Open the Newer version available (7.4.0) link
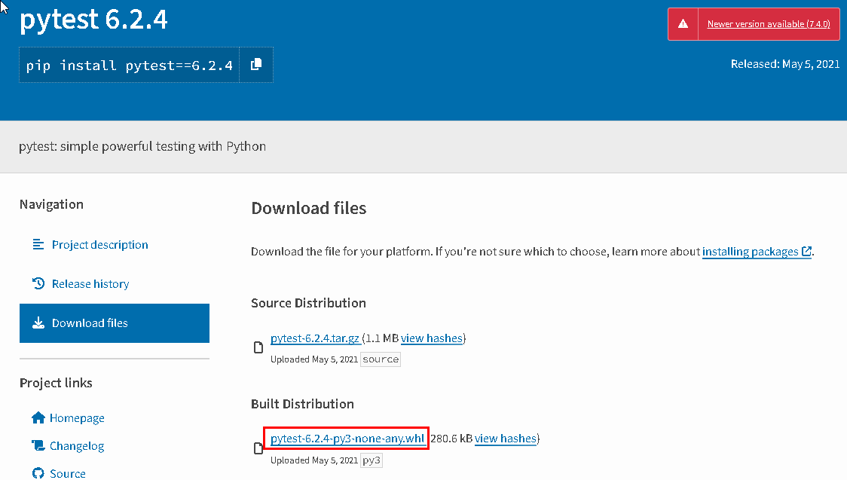847x480 pixels. pos(769,24)
